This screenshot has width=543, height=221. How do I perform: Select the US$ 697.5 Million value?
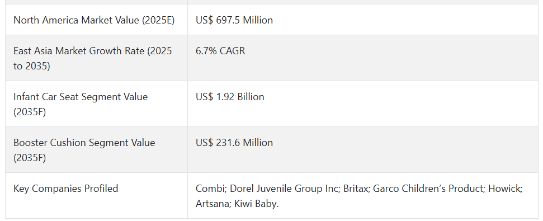(x=234, y=20)
